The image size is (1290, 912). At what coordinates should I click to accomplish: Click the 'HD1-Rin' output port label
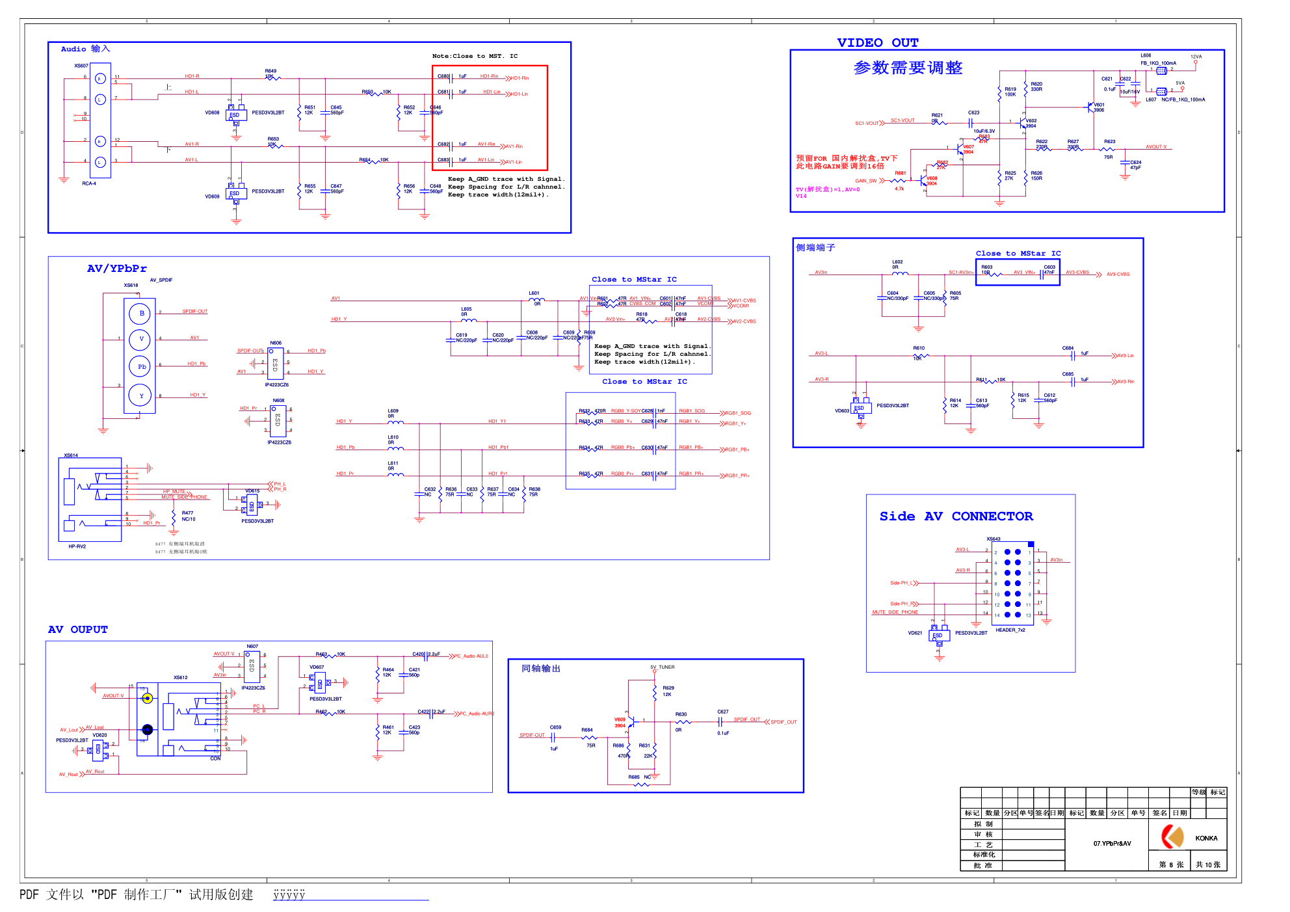pyautogui.click(x=520, y=78)
